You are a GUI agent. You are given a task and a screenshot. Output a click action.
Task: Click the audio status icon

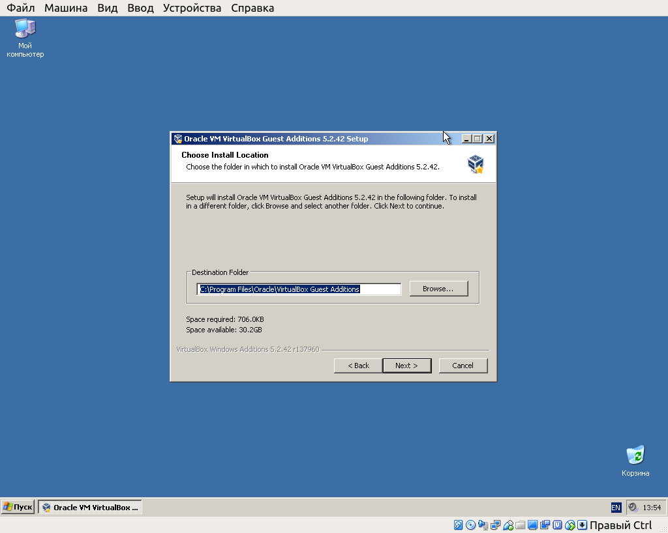click(x=483, y=525)
